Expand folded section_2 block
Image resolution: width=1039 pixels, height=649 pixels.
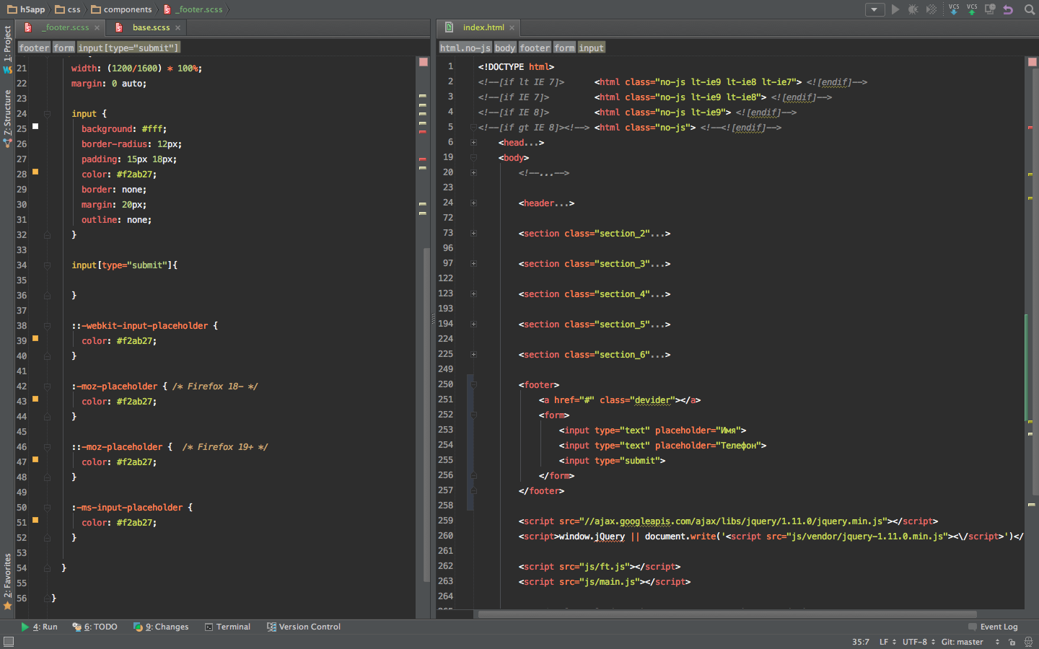click(x=473, y=234)
